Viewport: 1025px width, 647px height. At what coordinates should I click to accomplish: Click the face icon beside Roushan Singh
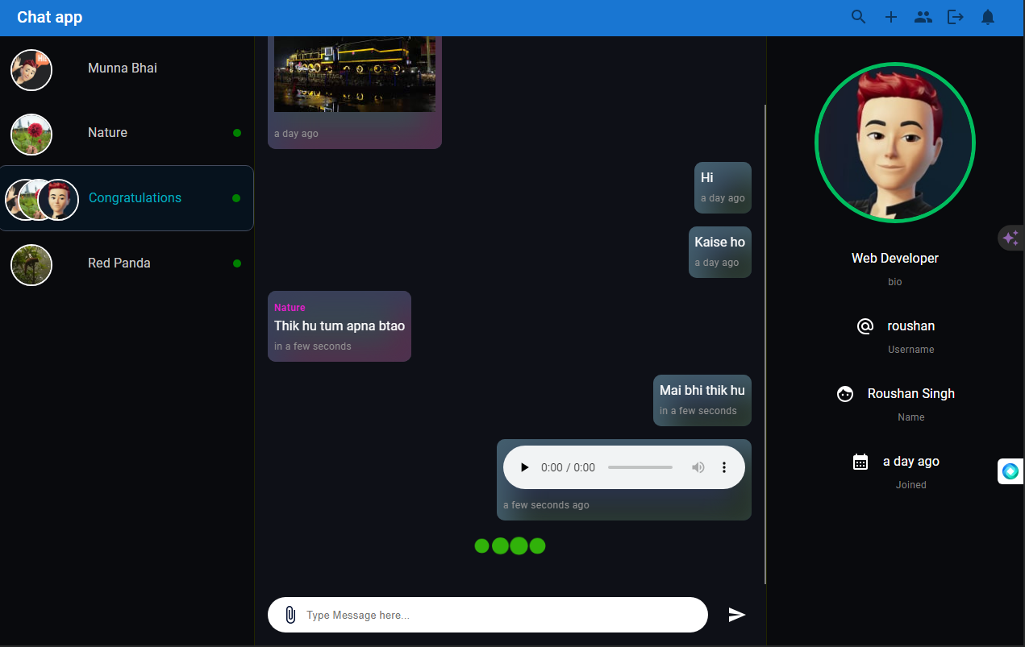point(845,394)
